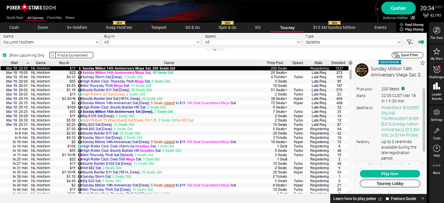Open the Sit & Go tab
This screenshot has height=203, width=444.
(x=193, y=28)
